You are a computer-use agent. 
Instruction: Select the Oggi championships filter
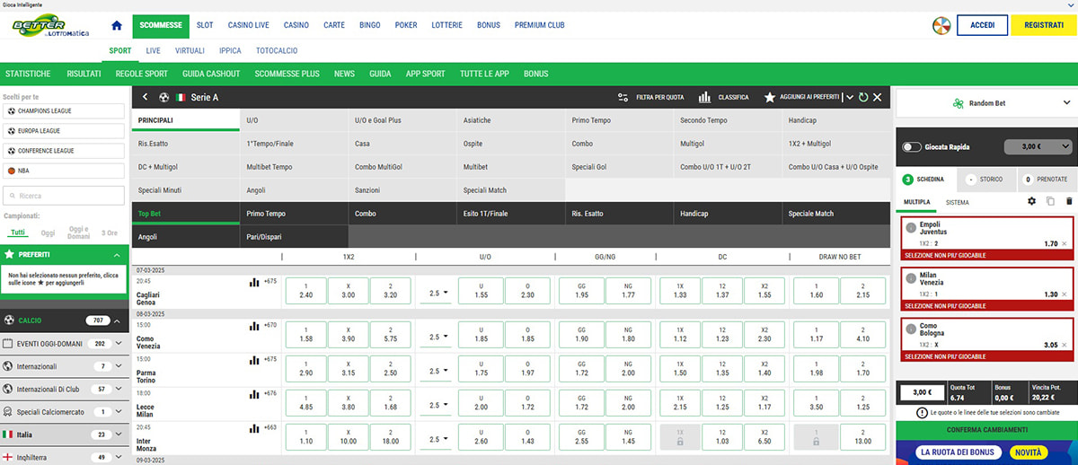tap(48, 232)
